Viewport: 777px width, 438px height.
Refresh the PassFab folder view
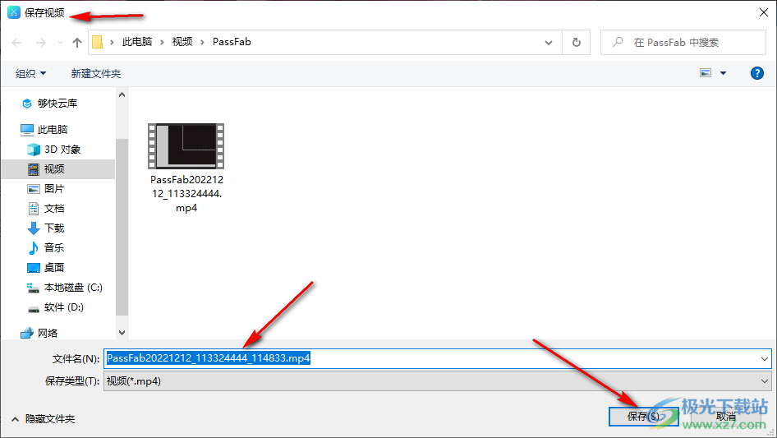(x=577, y=43)
